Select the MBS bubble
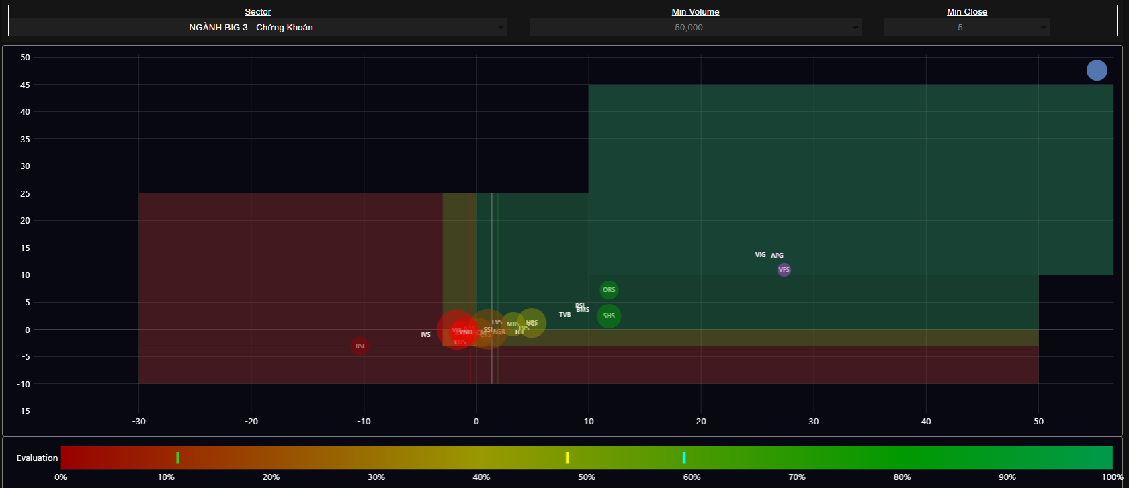1129x488 pixels. coord(513,324)
